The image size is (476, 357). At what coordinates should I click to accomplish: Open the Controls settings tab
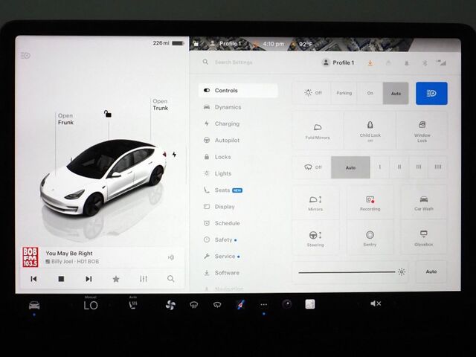pos(238,91)
